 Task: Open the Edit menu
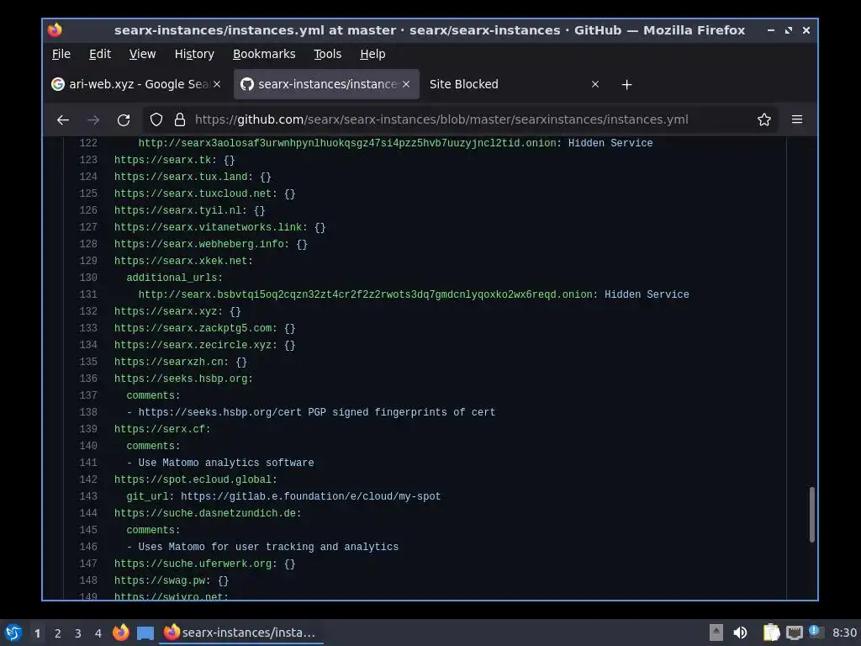pos(100,54)
